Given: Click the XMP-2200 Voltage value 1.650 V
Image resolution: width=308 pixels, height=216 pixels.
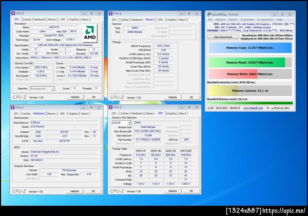Looking at the screenshot, I should 185,184.
